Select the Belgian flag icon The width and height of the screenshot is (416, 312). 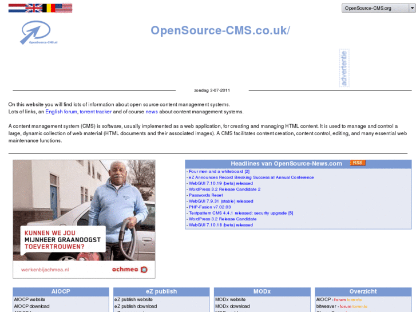pyautogui.click(x=49, y=8)
